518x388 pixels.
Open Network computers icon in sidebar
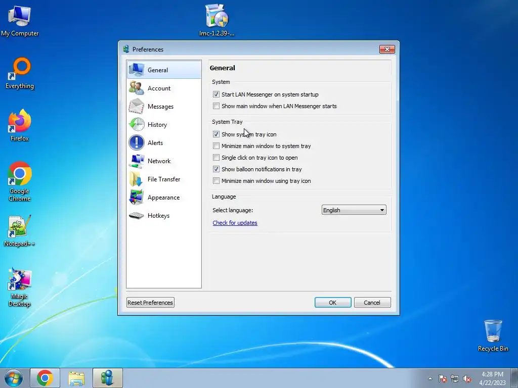pyautogui.click(x=136, y=161)
